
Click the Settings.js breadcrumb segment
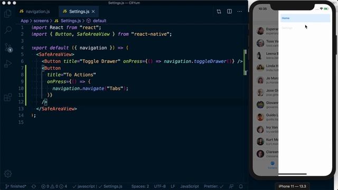(x=68, y=21)
